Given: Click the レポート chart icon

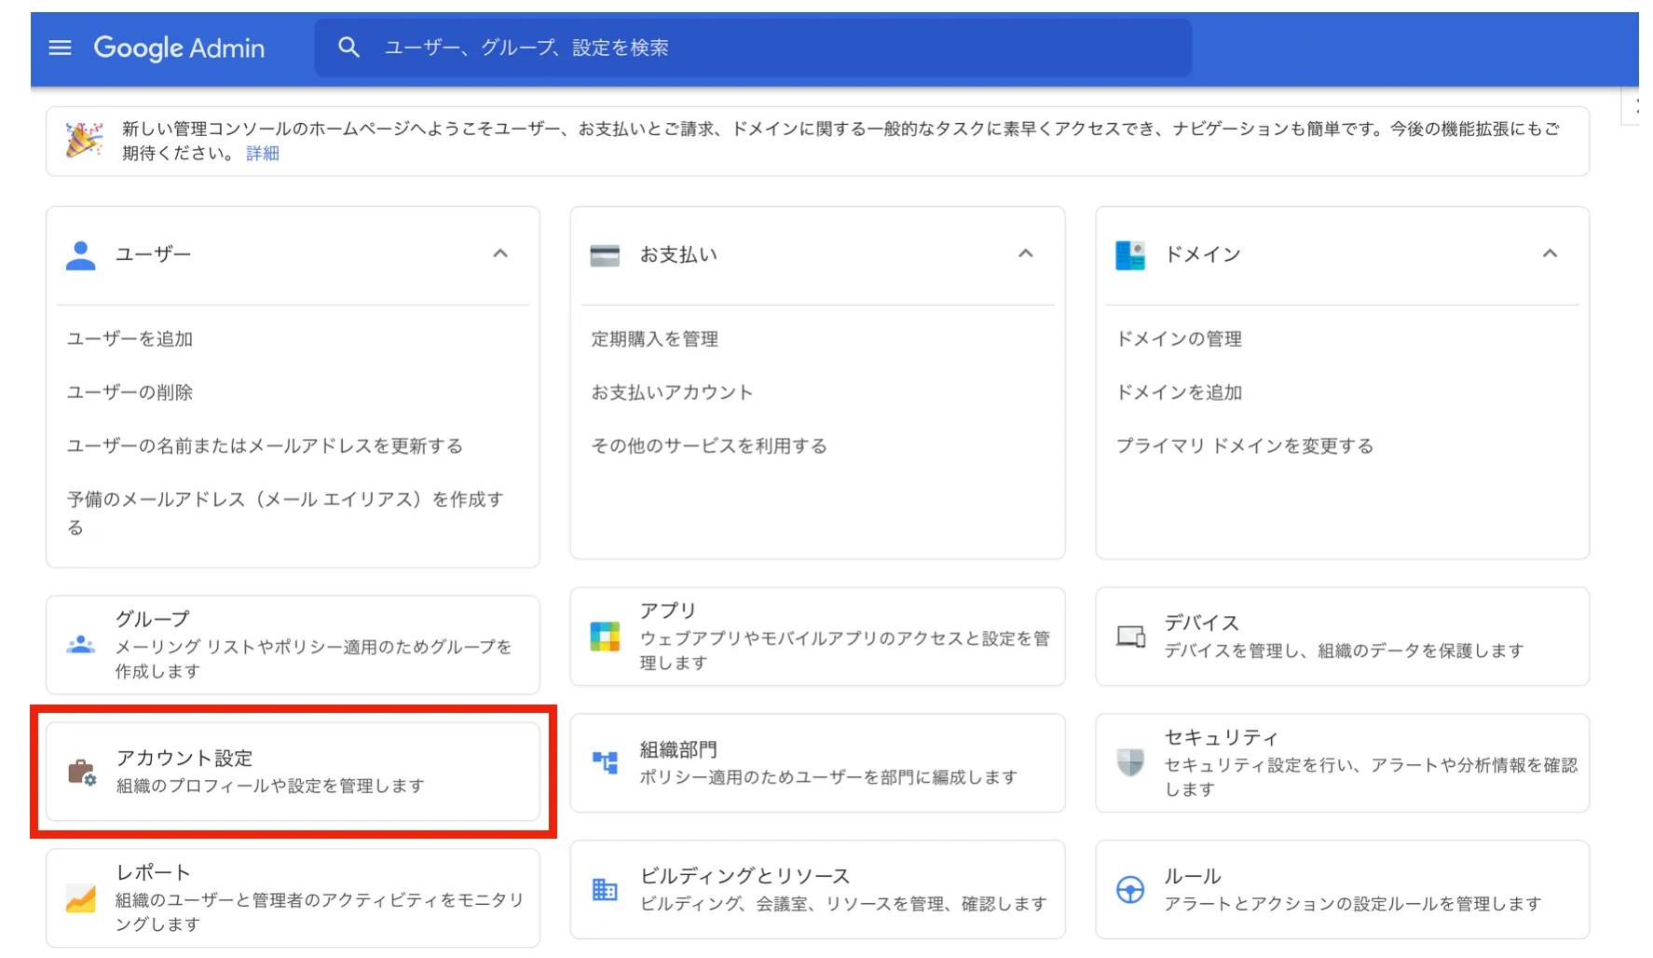Looking at the screenshot, I should [81, 898].
